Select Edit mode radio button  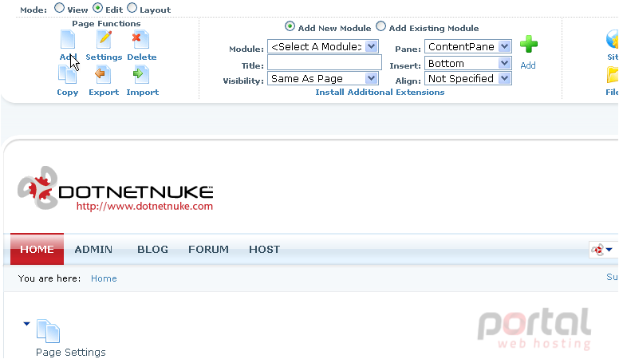pyautogui.click(x=97, y=8)
